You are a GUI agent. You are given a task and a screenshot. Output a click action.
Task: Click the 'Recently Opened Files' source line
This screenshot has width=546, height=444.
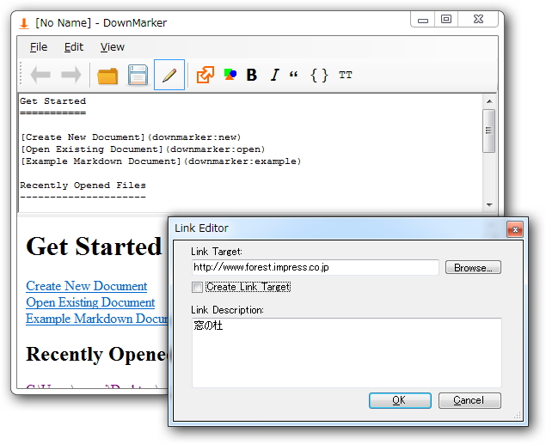(83, 186)
